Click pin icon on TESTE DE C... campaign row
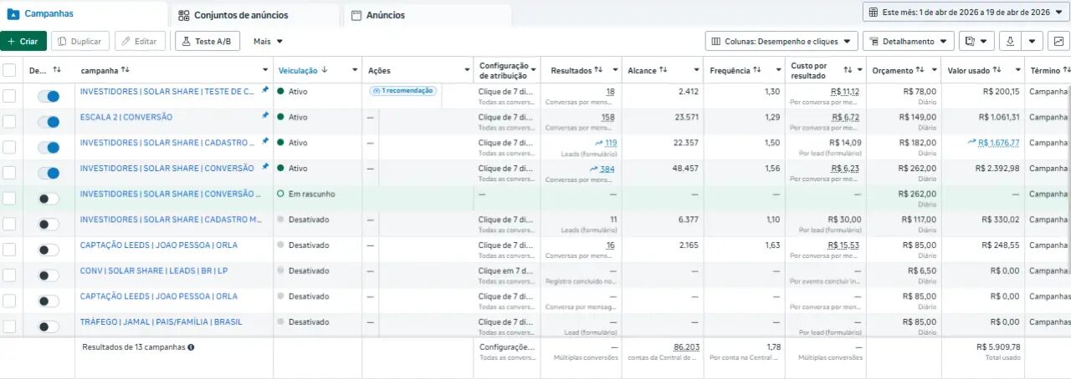The height and width of the screenshot is (379, 1071). (265, 91)
